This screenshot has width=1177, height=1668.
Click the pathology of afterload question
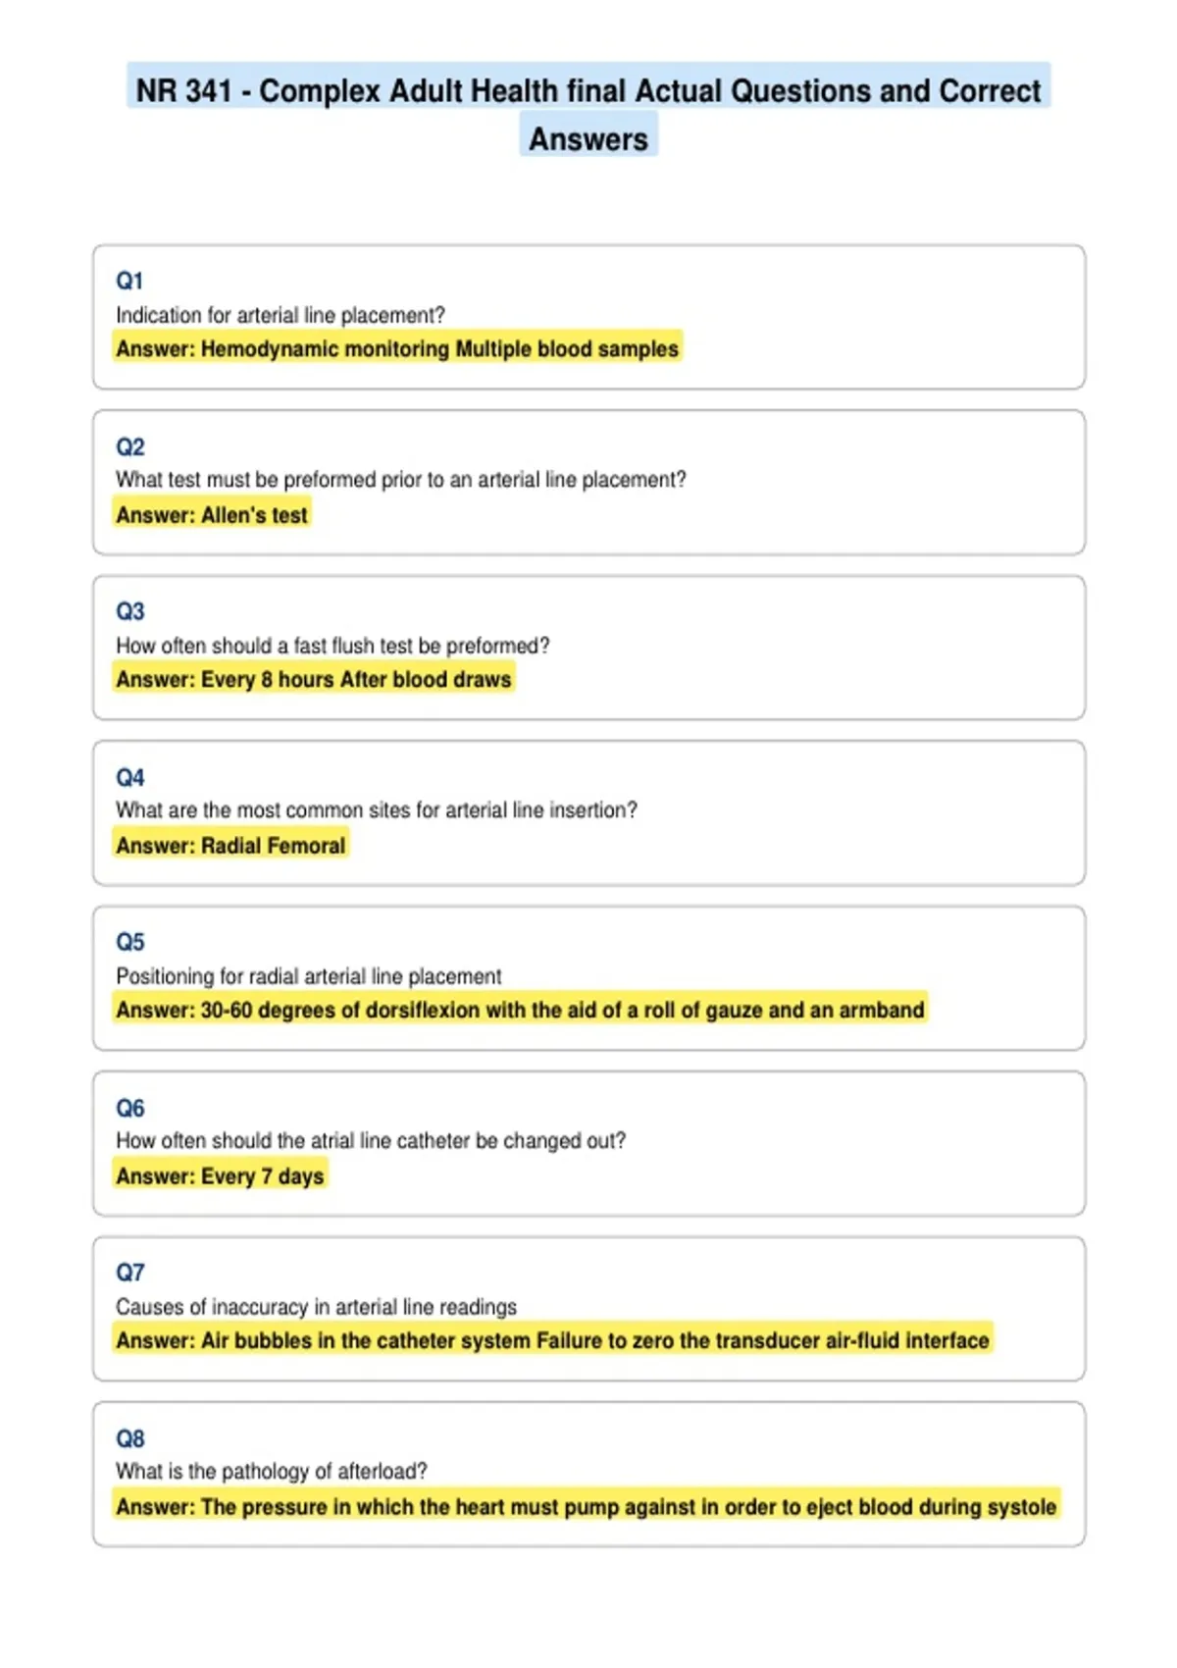[272, 1471]
